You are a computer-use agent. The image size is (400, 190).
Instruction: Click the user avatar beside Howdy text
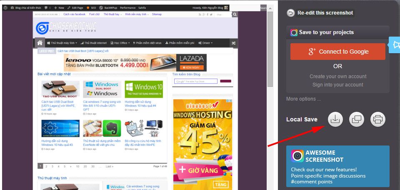pyautogui.click(x=226, y=7)
